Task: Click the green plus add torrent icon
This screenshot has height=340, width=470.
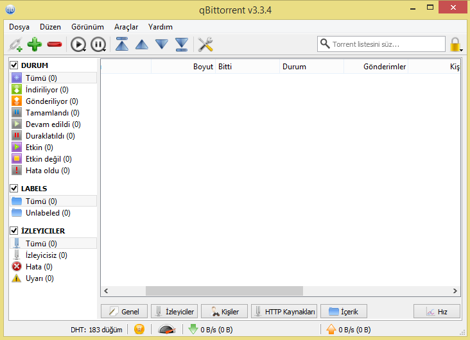Action: (35, 44)
